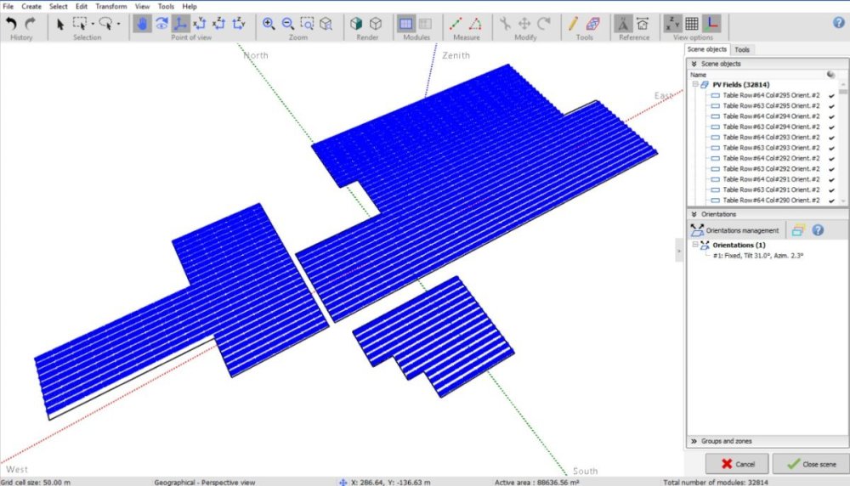The width and height of the screenshot is (850, 486).
Task: Select the arrow pointer selection tool
Action: point(60,24)
